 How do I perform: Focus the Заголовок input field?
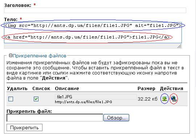click(95, 10)
